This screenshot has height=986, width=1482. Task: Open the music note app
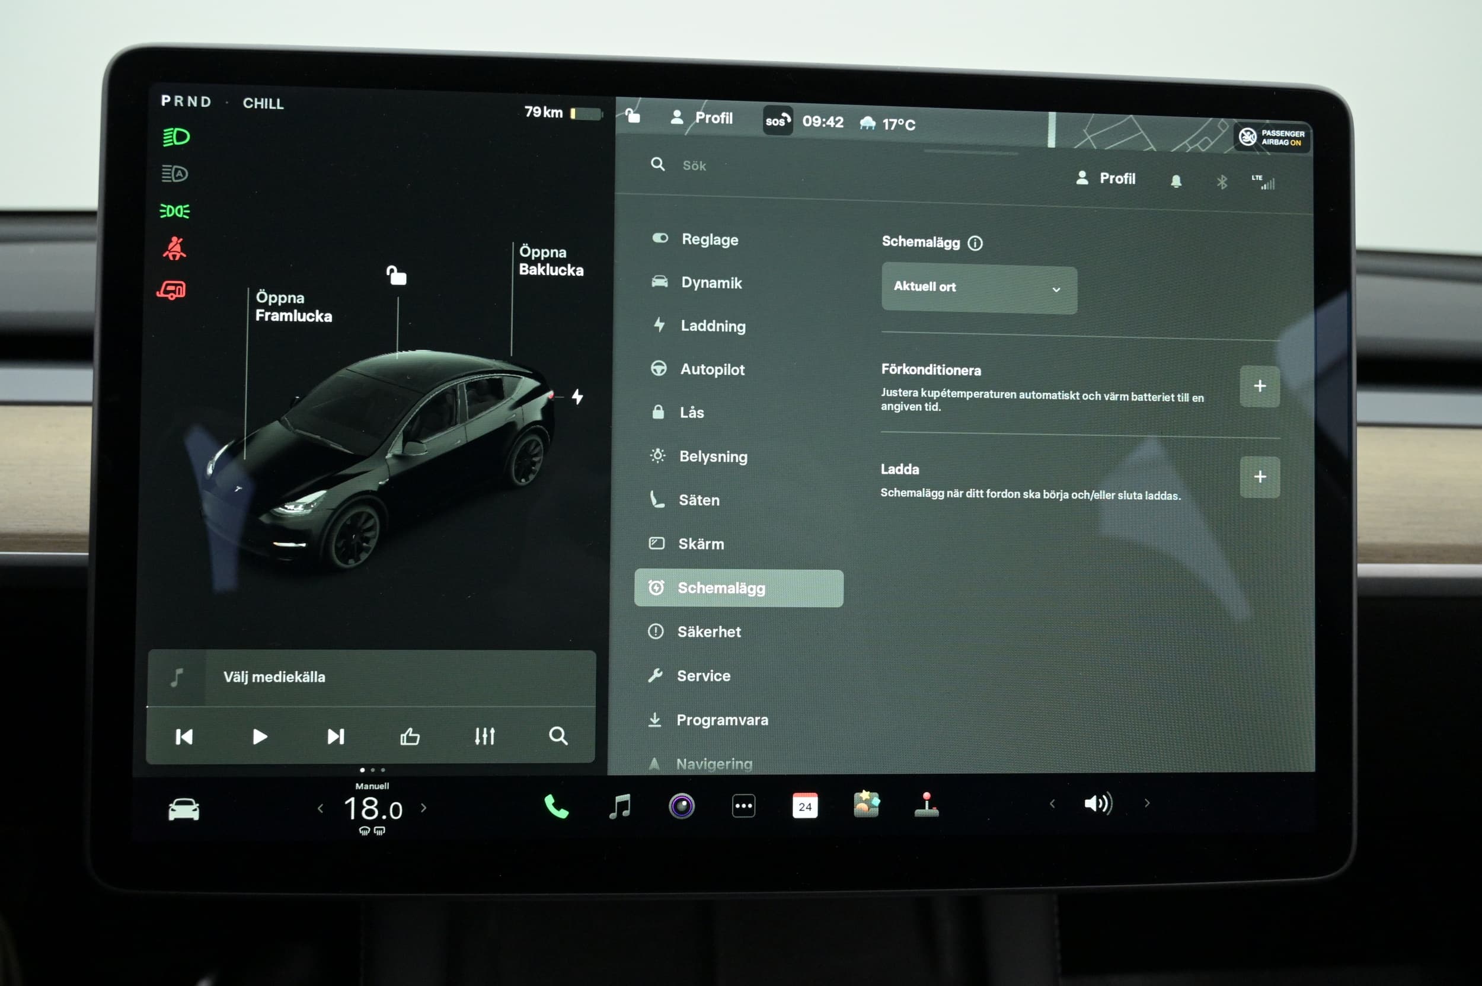[x=620, y=806]
